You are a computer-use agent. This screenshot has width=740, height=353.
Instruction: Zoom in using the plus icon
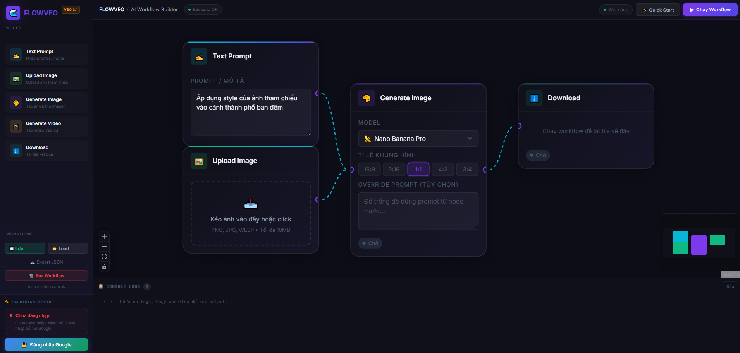pos(104,236)
